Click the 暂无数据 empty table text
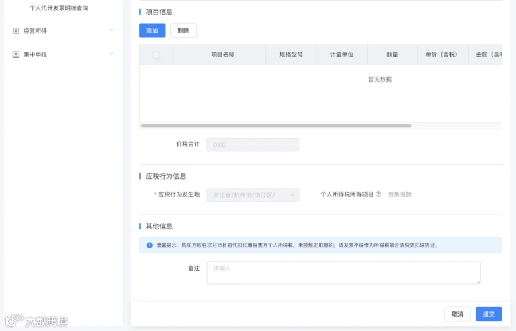Image resolution: width=516 pixels, height=331 pixels. 380,79
